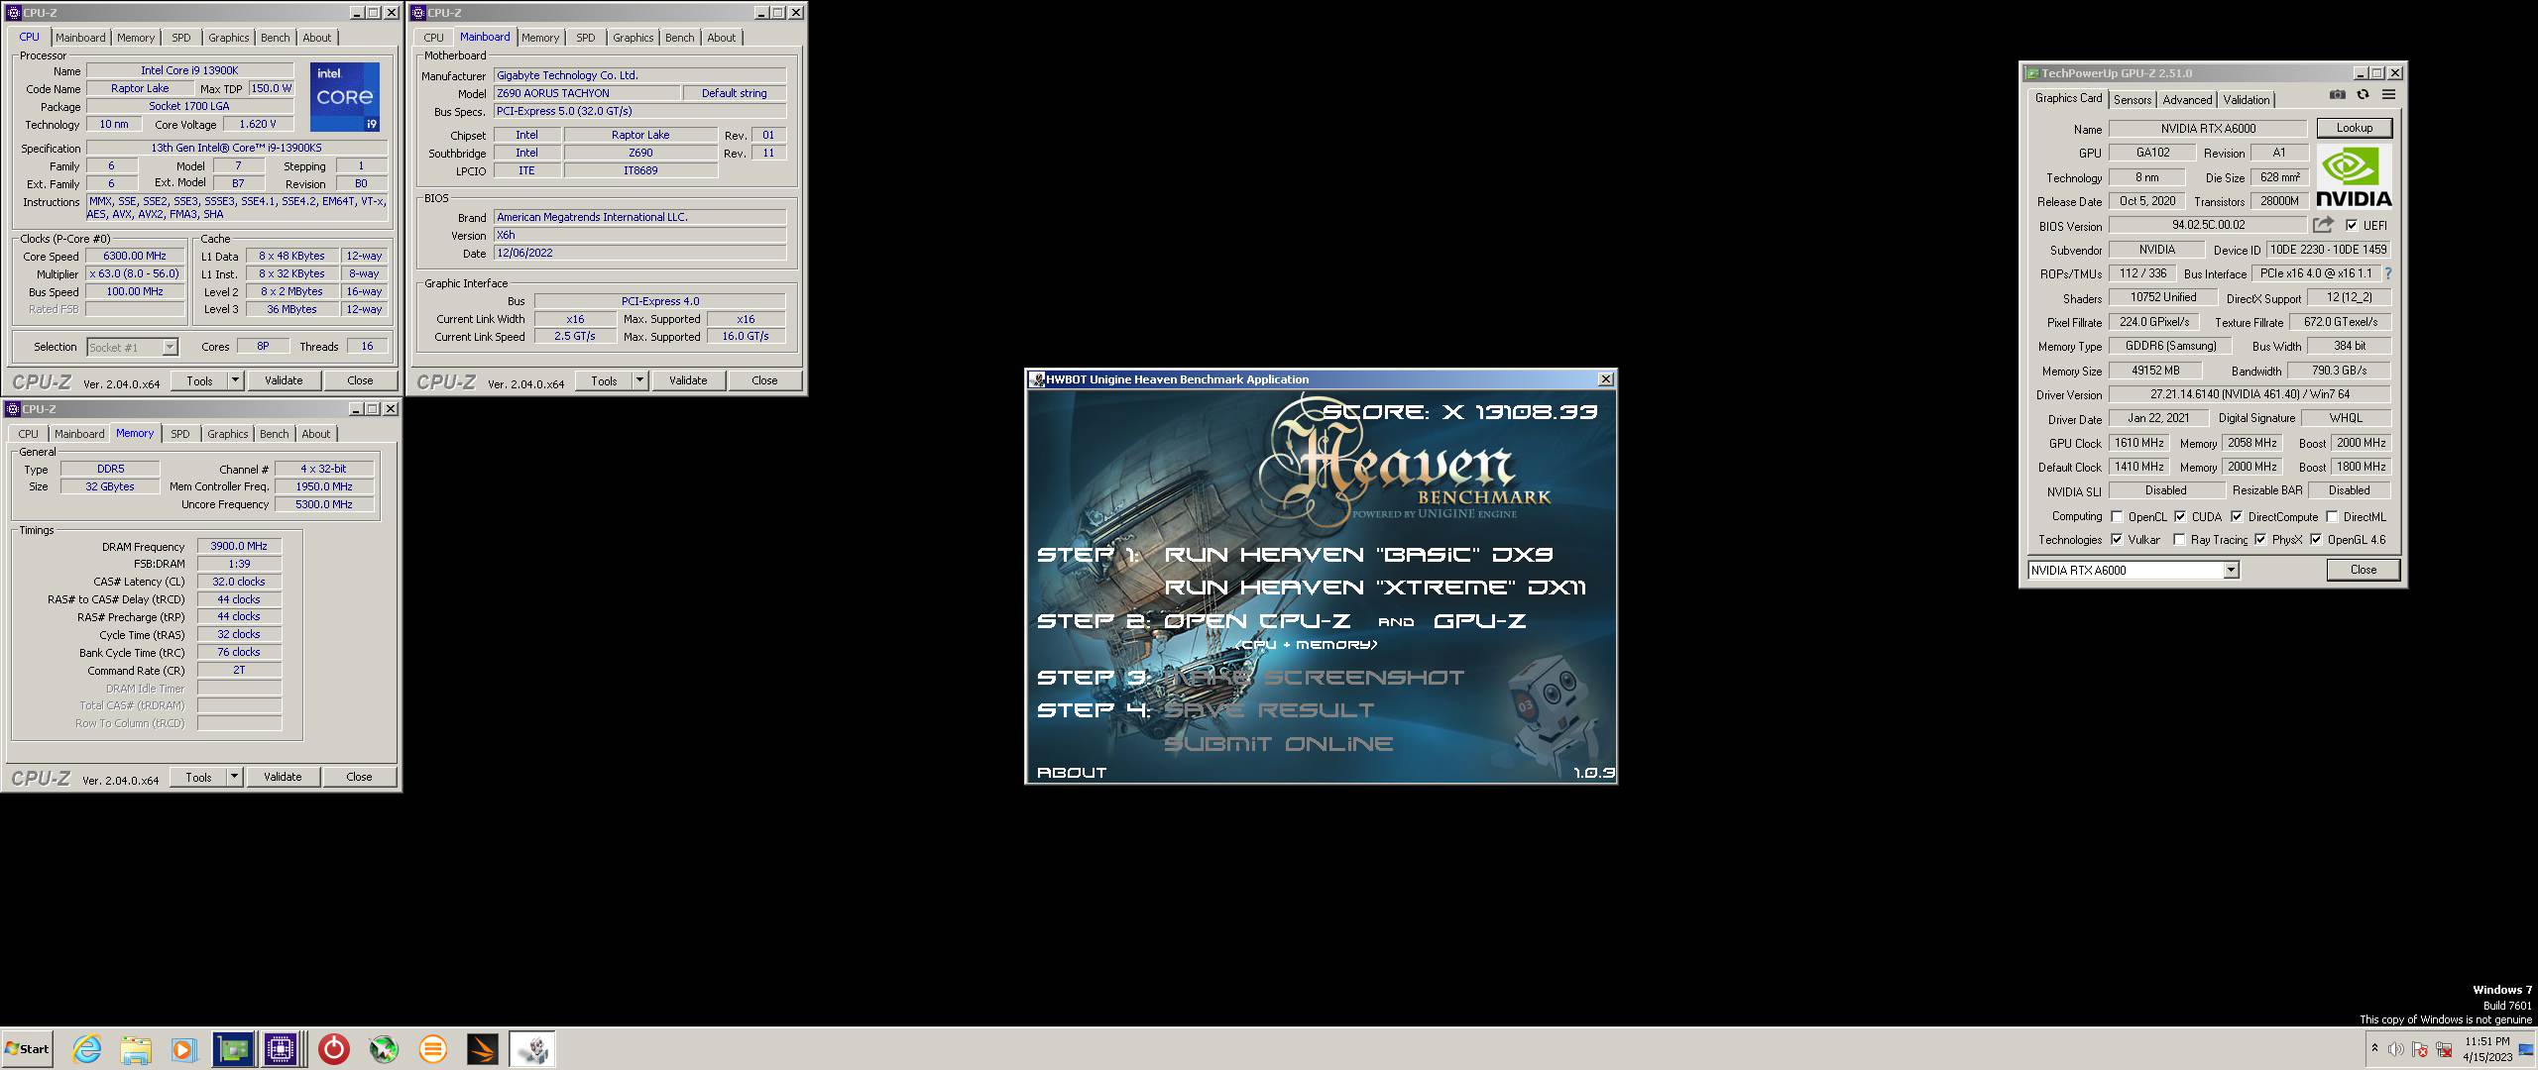
Task: Click Run Heaven "Basic" DX9
Action: [1359, 555]
